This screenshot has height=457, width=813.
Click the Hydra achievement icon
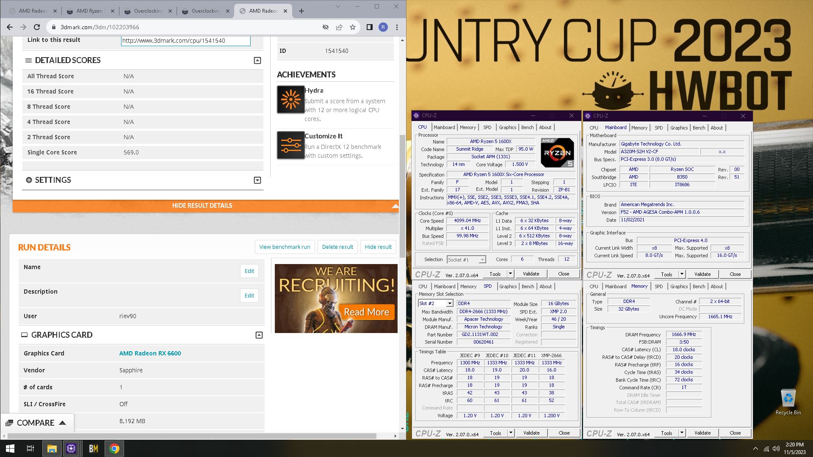[x=290, y=99]
